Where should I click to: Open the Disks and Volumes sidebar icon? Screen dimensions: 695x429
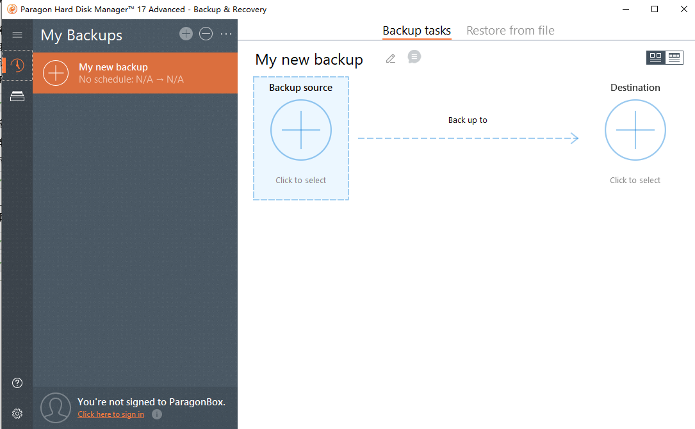17,96
